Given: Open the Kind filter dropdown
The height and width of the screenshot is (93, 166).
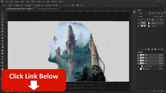Looking at the screenshot, I should [x=143, y=13].
